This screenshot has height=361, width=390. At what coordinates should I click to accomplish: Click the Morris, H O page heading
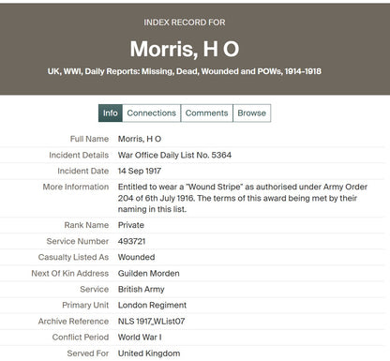(x=185, y=49)
